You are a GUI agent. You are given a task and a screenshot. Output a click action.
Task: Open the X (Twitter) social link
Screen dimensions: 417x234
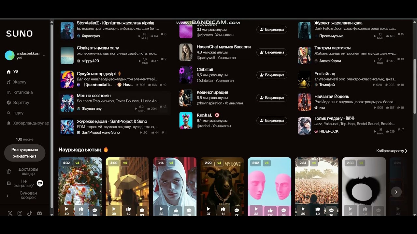click(x=10, y=213)
